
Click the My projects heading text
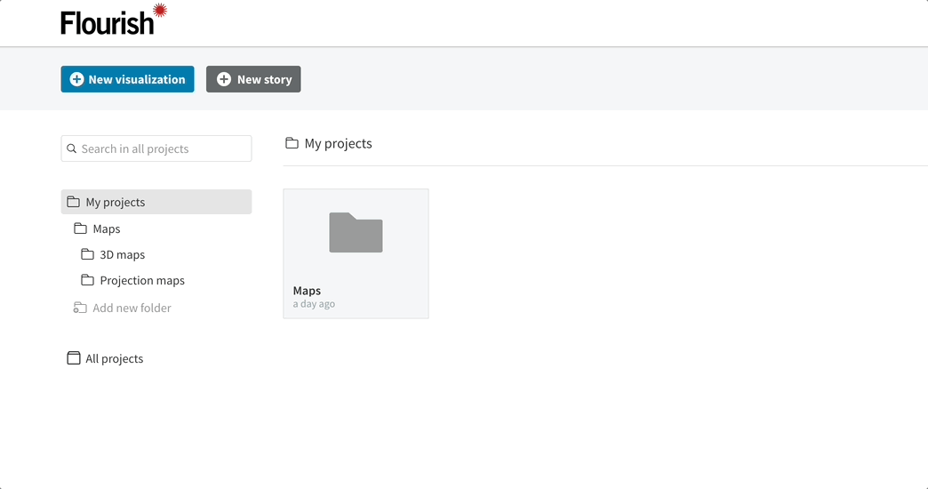pyautogui.click(x=338, y=144)
